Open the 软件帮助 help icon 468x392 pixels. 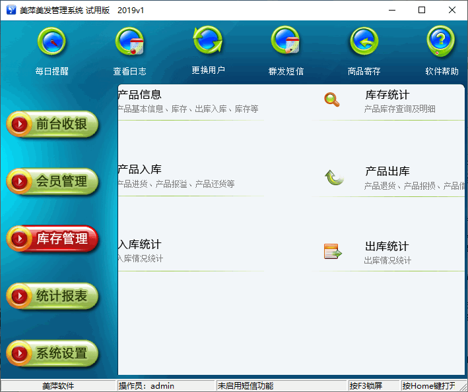[440, 42]
